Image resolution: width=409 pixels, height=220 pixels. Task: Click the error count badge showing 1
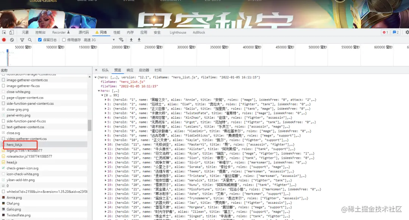(385, 32)
